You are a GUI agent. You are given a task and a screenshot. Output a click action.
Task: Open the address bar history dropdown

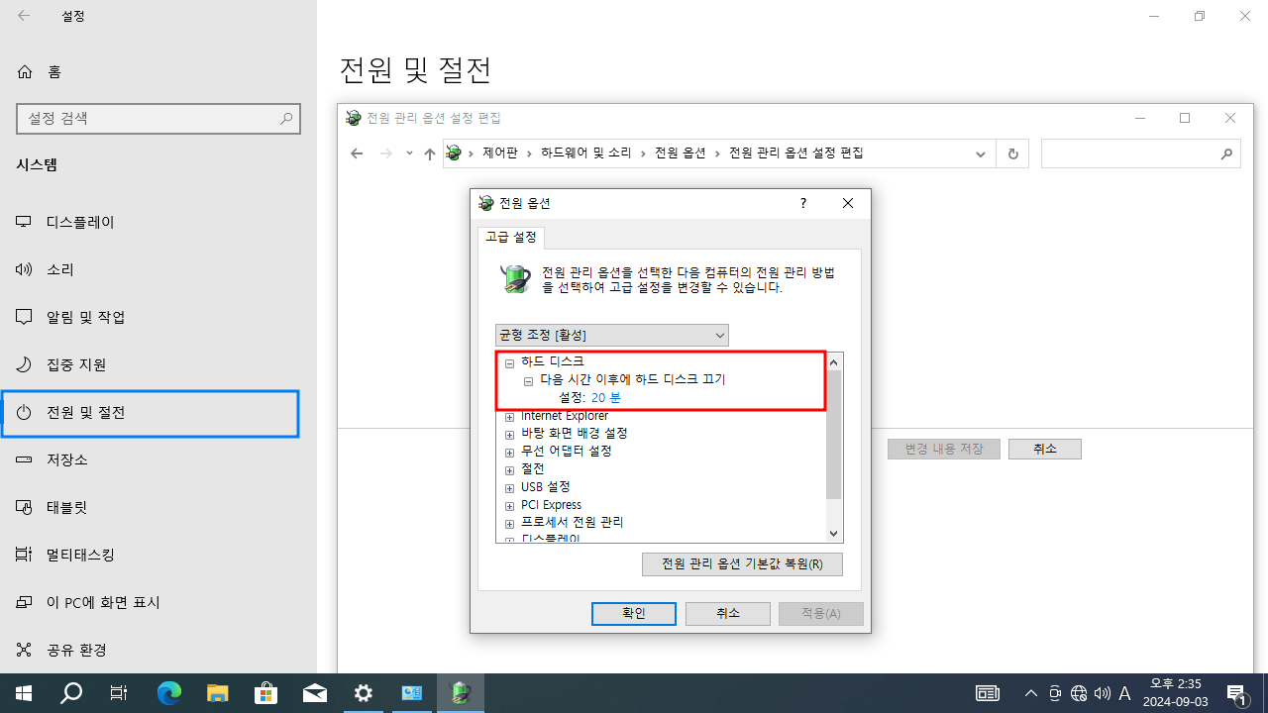[981, 153]
